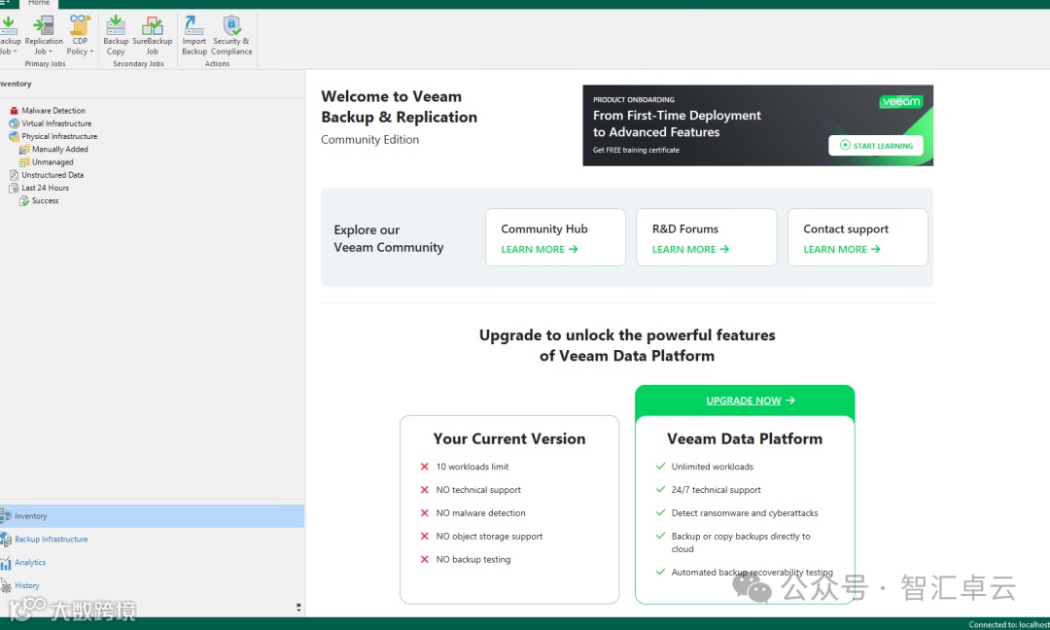
Task: Expand the Backup Job dropdown arrow
Action: (x=15, y=52)
